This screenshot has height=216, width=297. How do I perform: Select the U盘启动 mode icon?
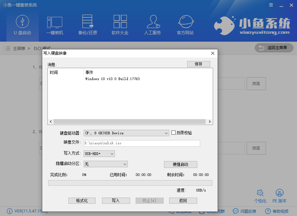[x=22, y=25]
